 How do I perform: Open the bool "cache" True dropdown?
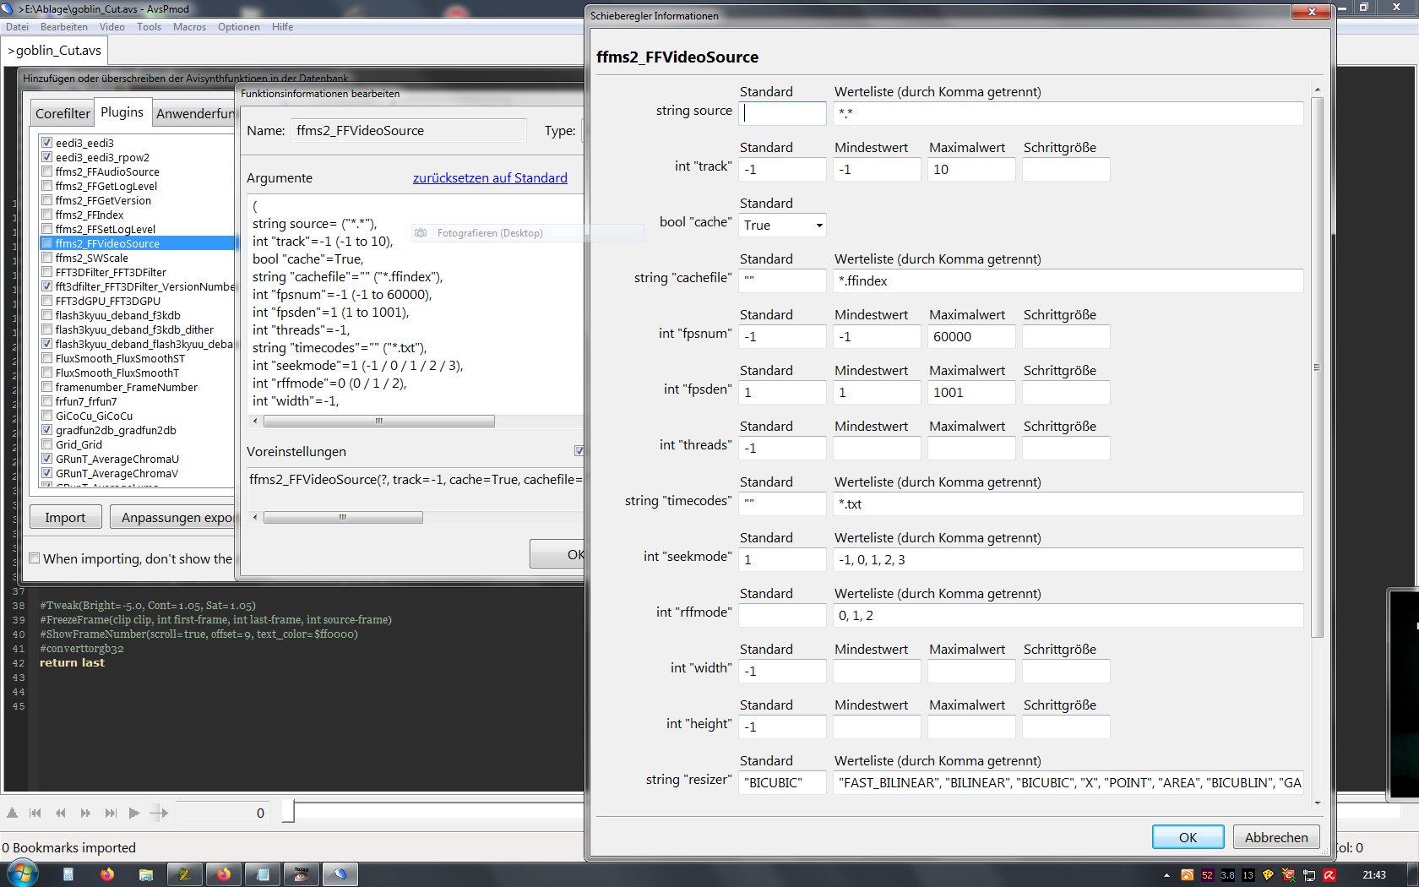tap(782, 226)
